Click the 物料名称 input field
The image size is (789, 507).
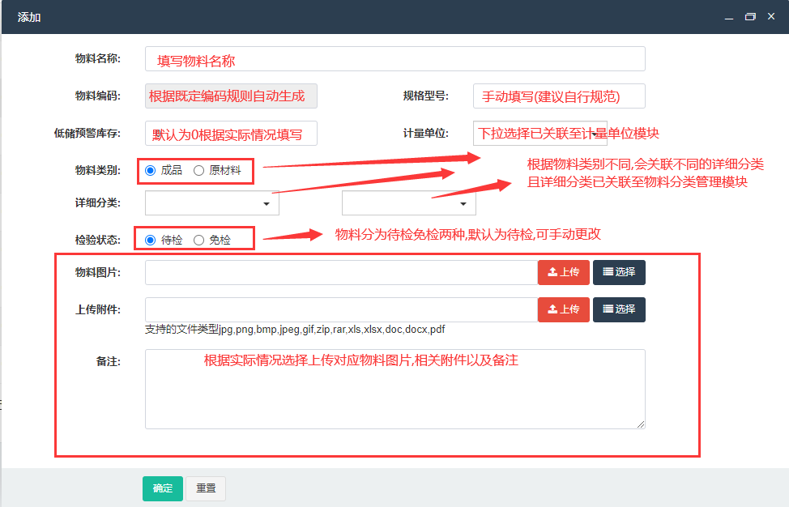[x=395, y=59]
